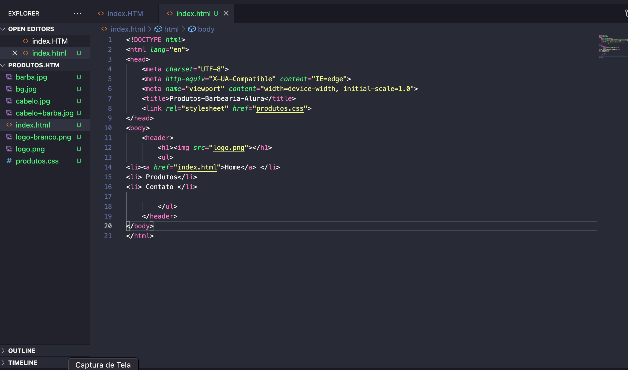Viewport: 628px width, 370px height.
Task: Click the Produtos list item text
Action: (x=162, y=177)
